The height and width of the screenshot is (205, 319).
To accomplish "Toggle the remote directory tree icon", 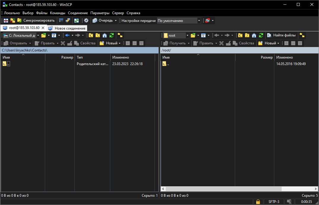I will point(302,35).
